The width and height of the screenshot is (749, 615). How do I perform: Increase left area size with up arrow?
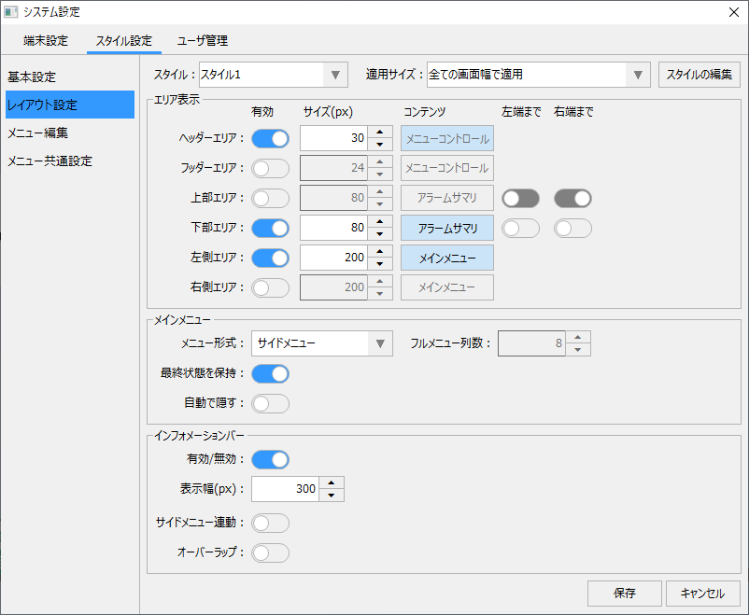[379, 252]
